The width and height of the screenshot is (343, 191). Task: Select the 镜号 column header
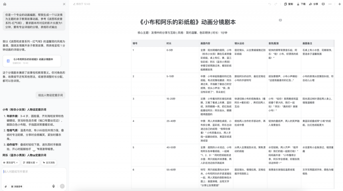148,43
